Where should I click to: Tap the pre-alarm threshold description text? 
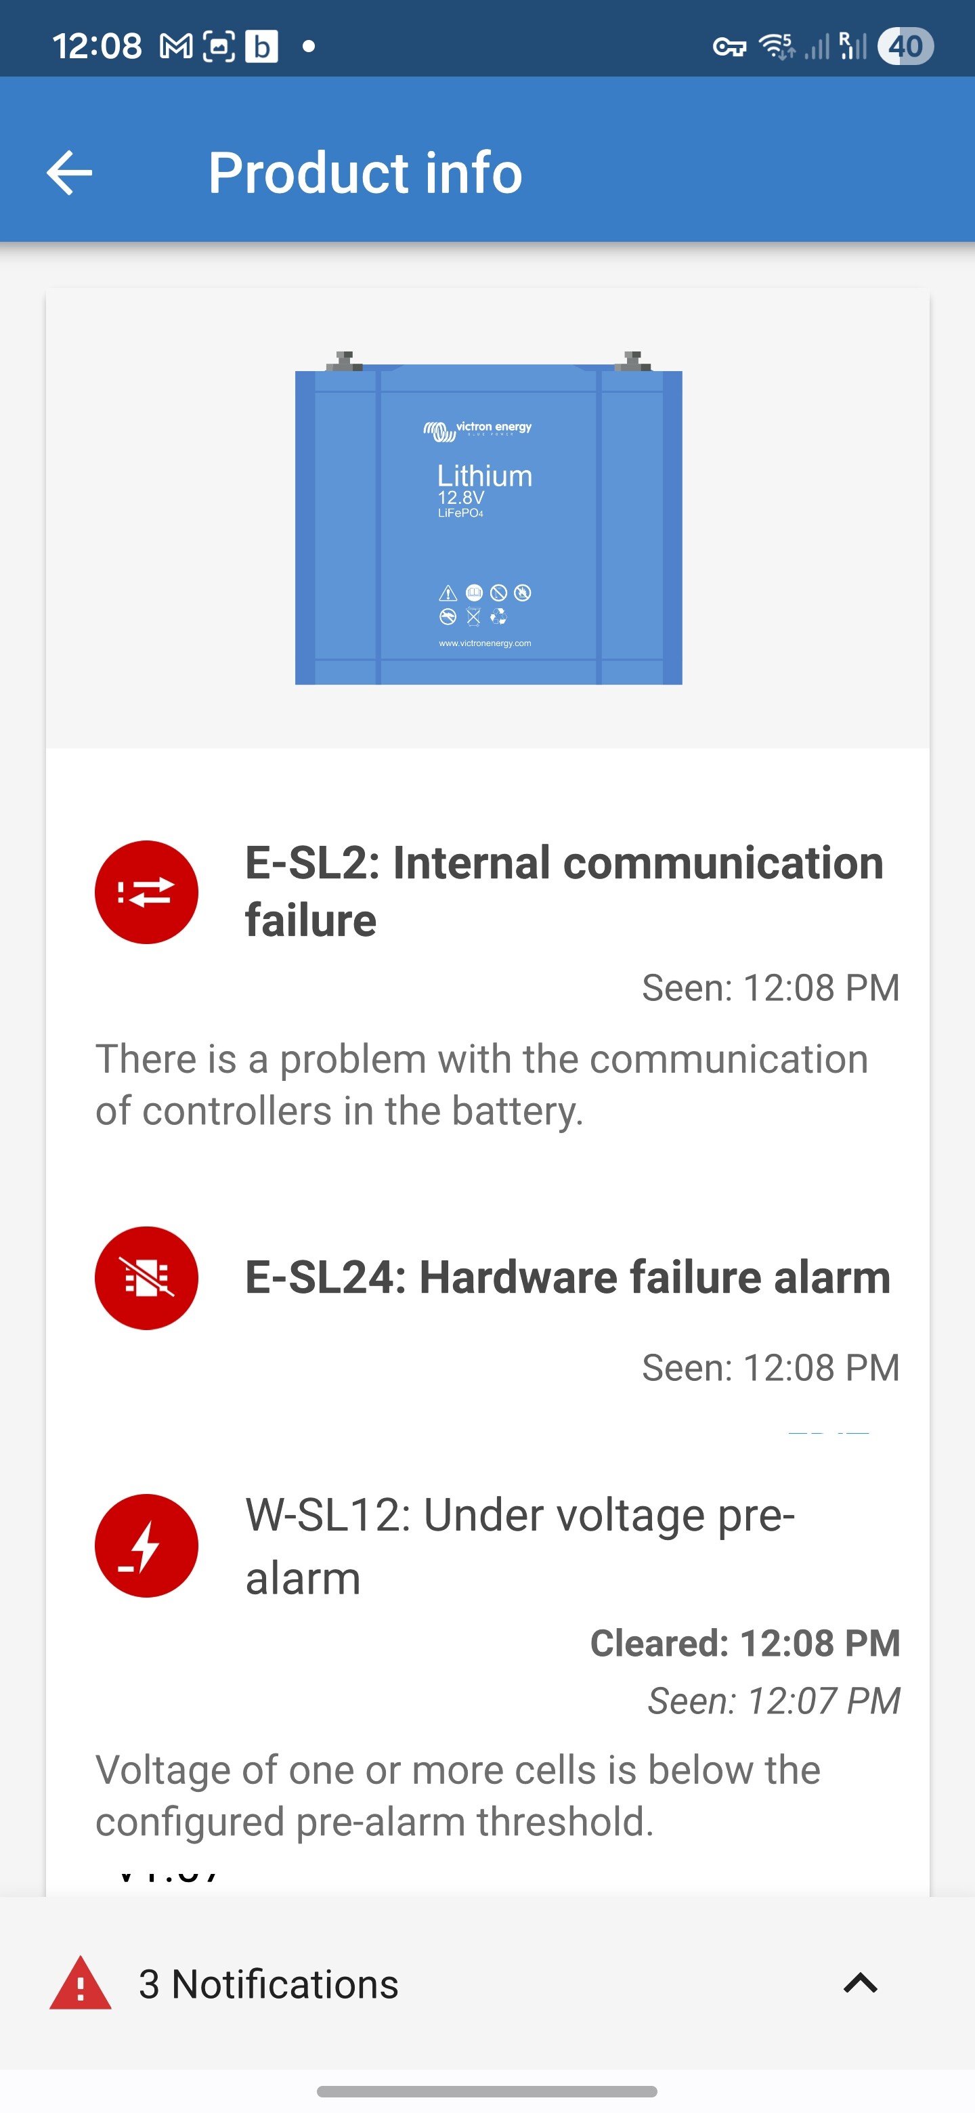458,1795
